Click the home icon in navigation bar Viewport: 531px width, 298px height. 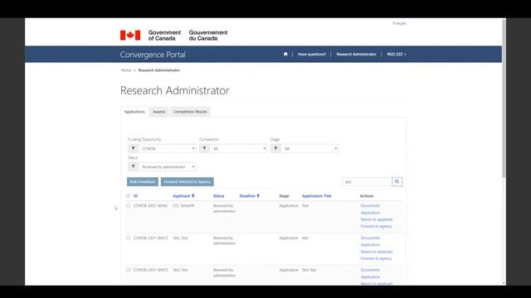285,54
